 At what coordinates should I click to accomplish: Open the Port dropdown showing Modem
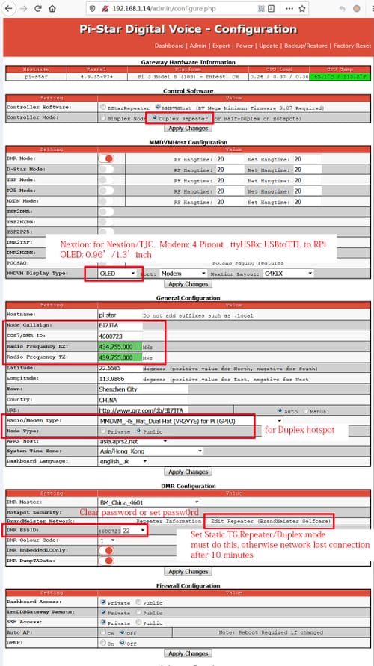[183, 274]
